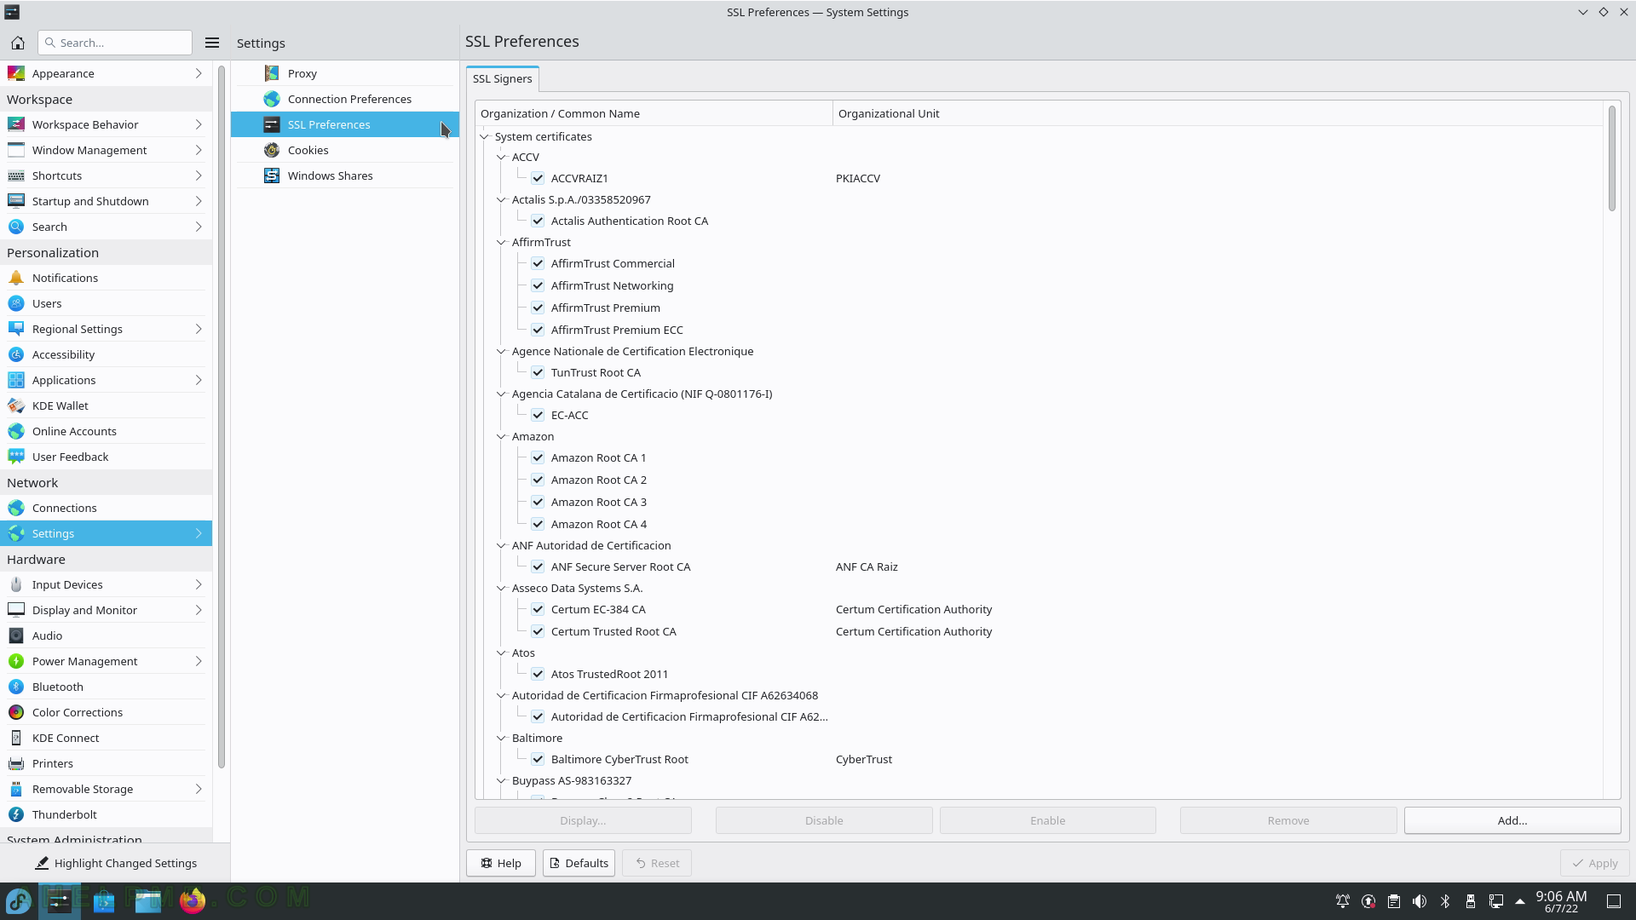
Task: Click the volume icon in system tray
Action: pos(1420,901)
